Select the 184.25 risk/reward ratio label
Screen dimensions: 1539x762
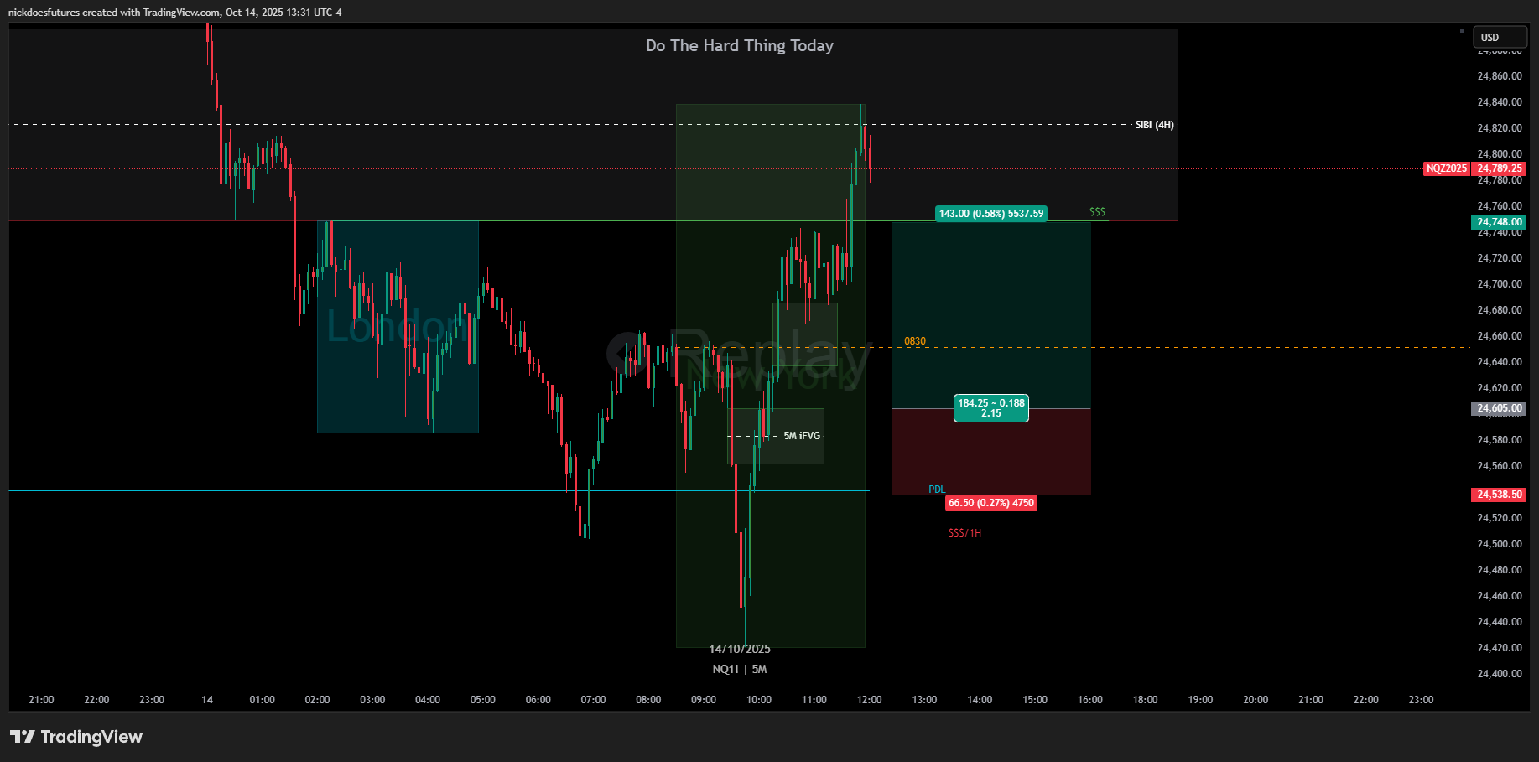pyautogui.click(x=990, y=408)
